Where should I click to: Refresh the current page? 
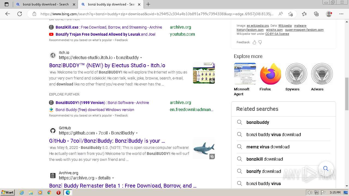coord(19,14)
